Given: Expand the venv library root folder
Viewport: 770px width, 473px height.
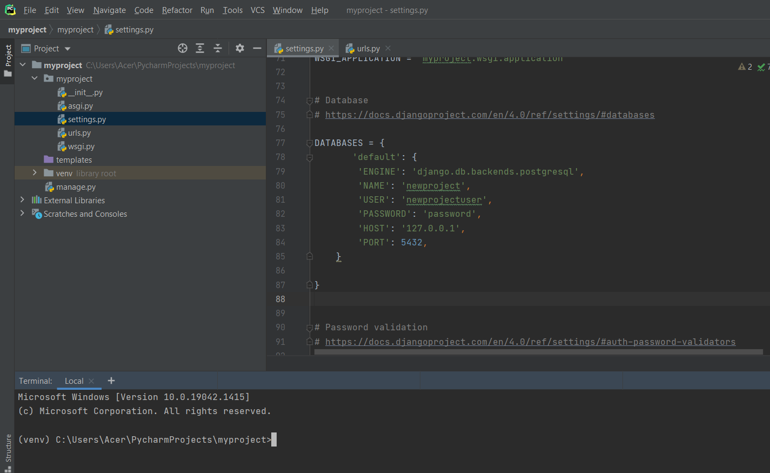Looking at the screenshot, I should click(35, 173).
